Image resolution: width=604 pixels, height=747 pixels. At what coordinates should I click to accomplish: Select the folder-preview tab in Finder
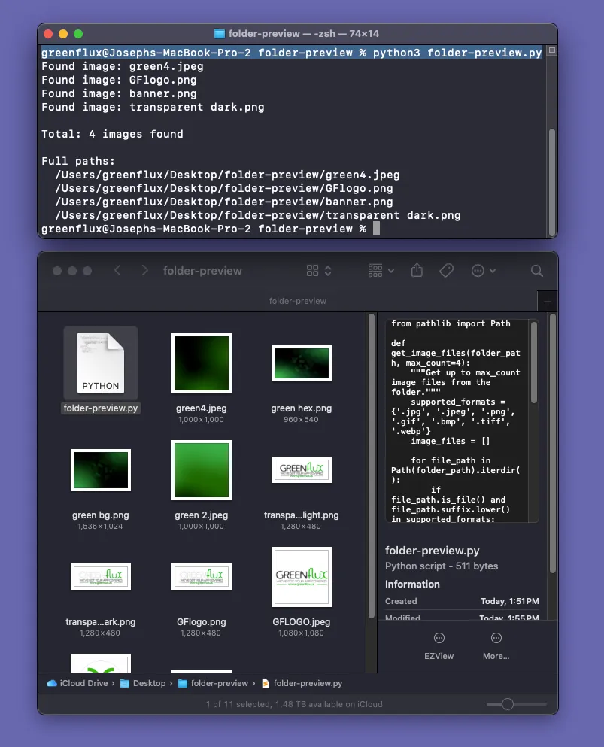tap(298, 301)
